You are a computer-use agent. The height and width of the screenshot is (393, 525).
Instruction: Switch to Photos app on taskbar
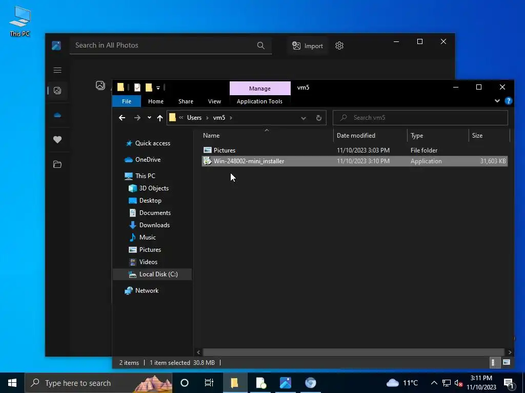click(x=286, y=383)
